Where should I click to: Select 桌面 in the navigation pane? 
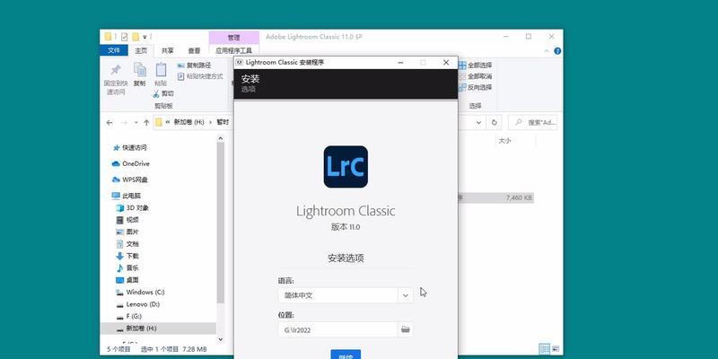[x=132, y=280]
